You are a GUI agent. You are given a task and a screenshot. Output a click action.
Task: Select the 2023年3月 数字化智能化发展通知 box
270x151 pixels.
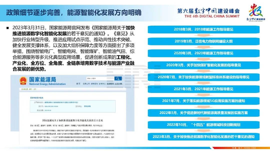[x=203, y=137]
